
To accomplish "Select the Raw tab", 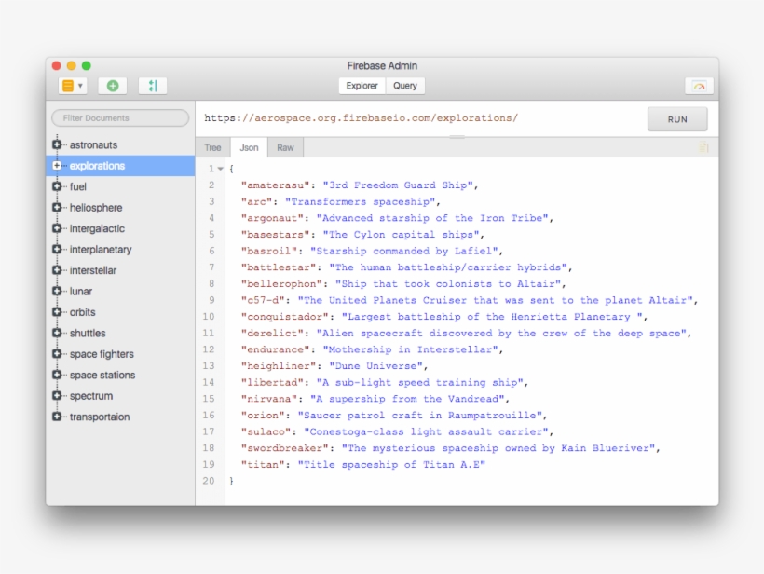I will (285, 147).
